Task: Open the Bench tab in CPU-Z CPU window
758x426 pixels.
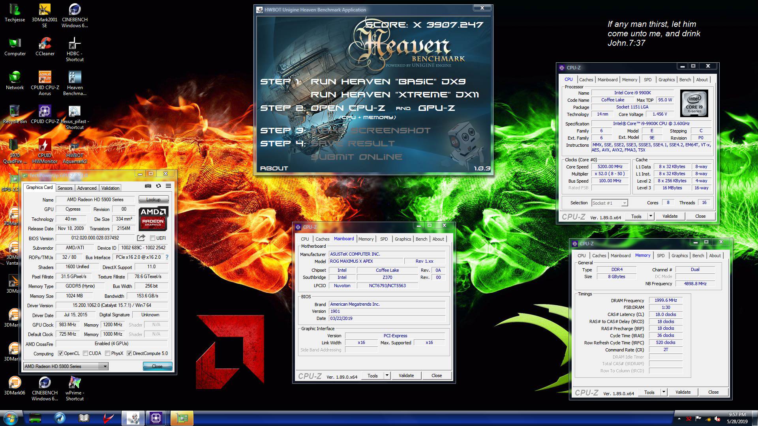Action: click(685, 80)
